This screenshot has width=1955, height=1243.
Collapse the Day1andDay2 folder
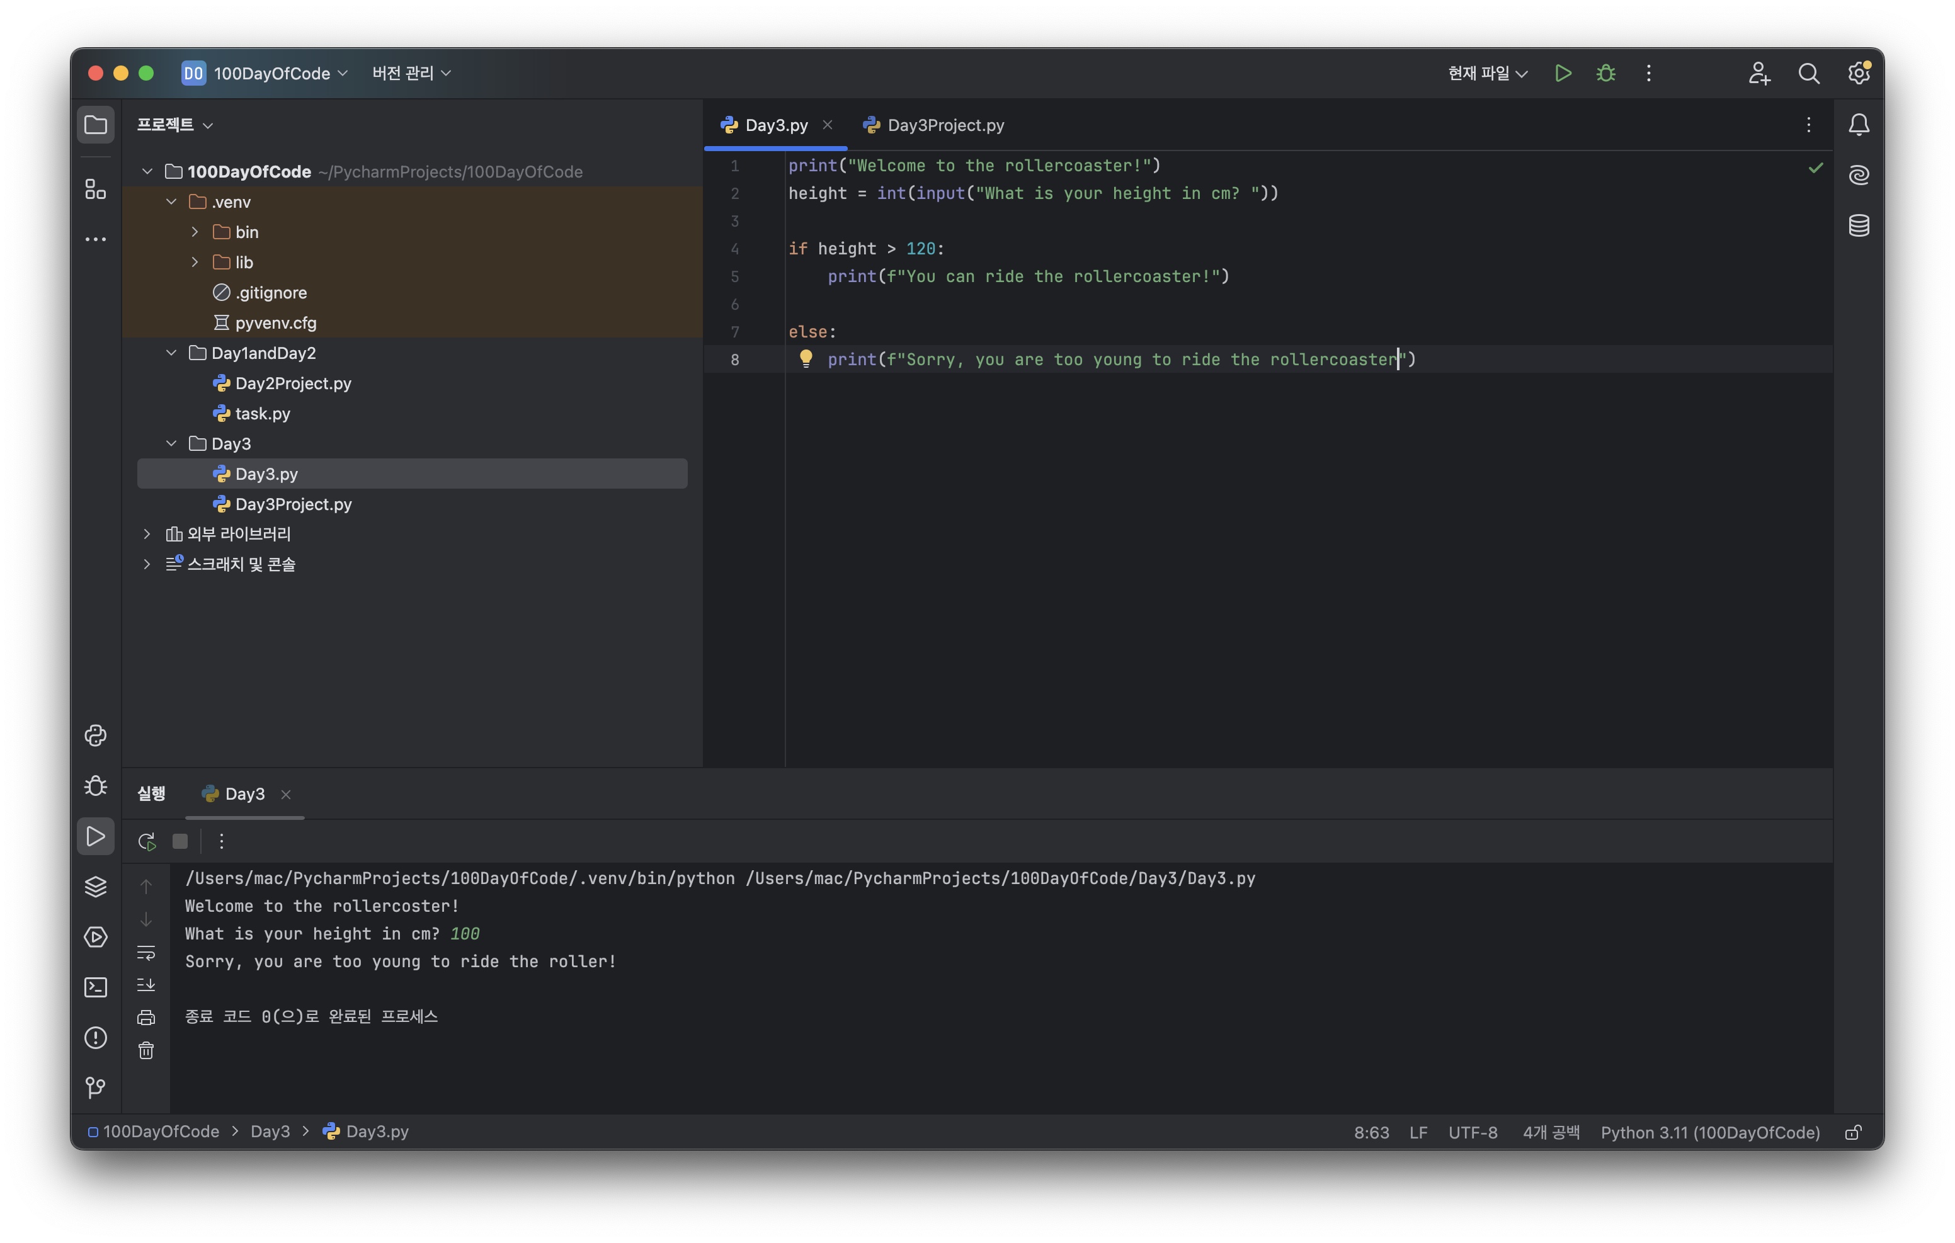coord(171,353)
